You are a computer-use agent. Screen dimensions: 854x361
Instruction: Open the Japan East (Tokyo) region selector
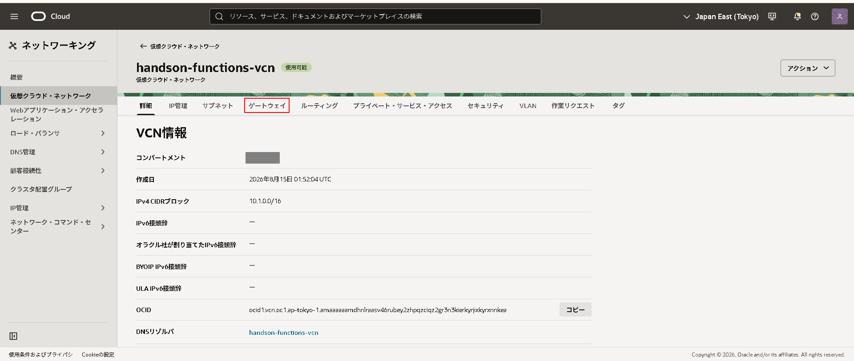coord(721,16)
